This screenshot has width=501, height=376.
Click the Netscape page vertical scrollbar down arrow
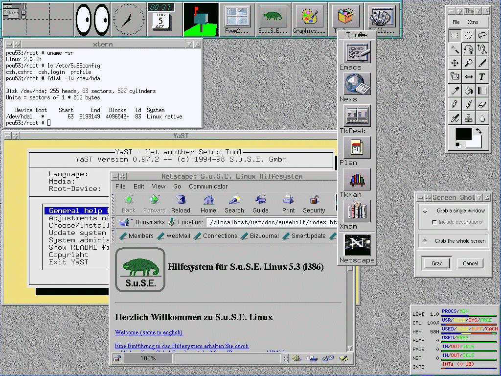point(350,348)
